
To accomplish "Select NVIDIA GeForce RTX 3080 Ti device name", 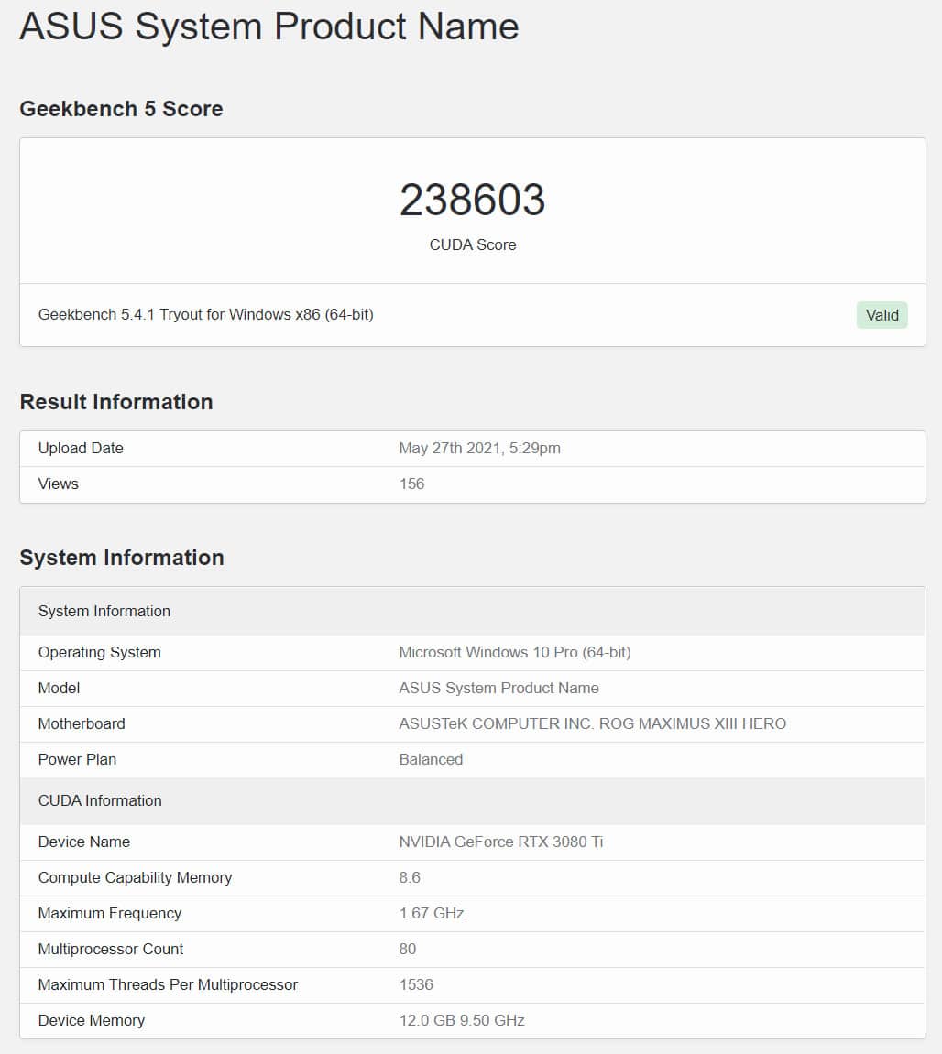I will pos(500,842).
